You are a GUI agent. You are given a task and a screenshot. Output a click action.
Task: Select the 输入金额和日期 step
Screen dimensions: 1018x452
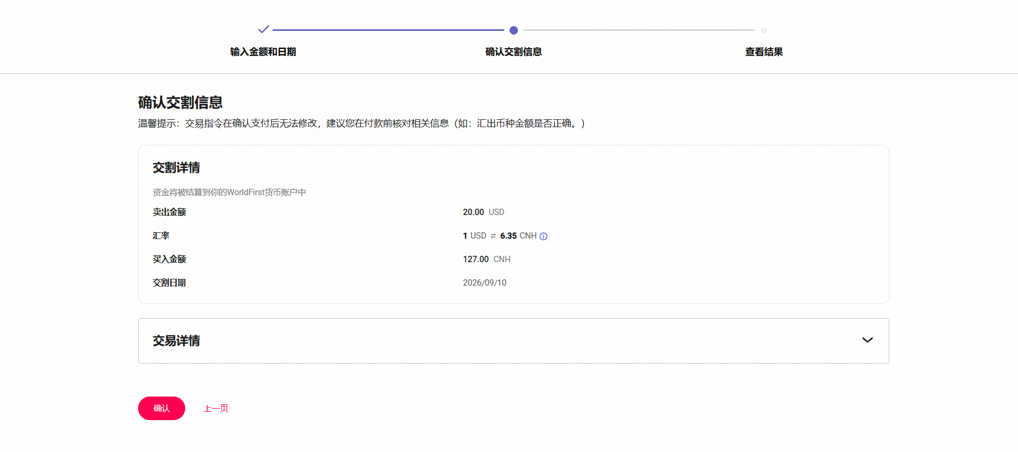[263, 52]
